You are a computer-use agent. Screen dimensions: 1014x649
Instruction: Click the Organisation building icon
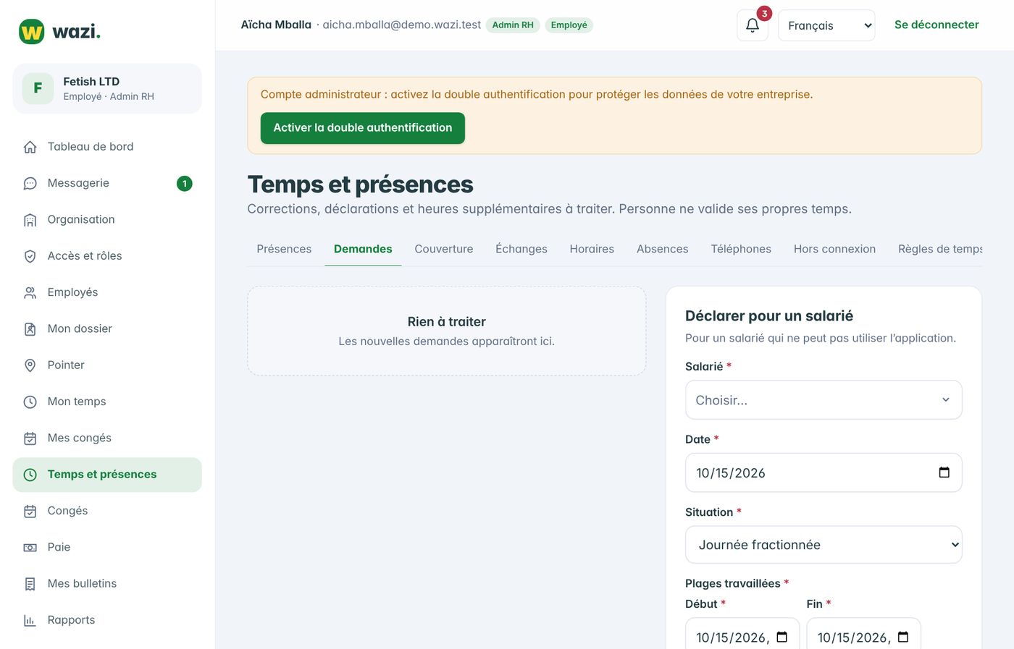(x=30, y=220)
